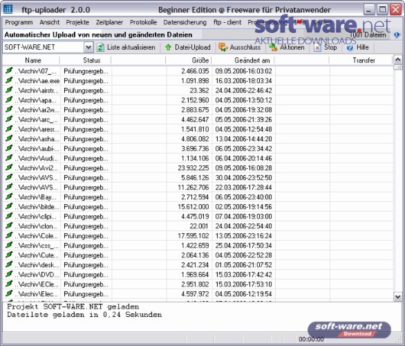Open the Protokolle menu
This screenshot has height=346, width=405.
143,23
